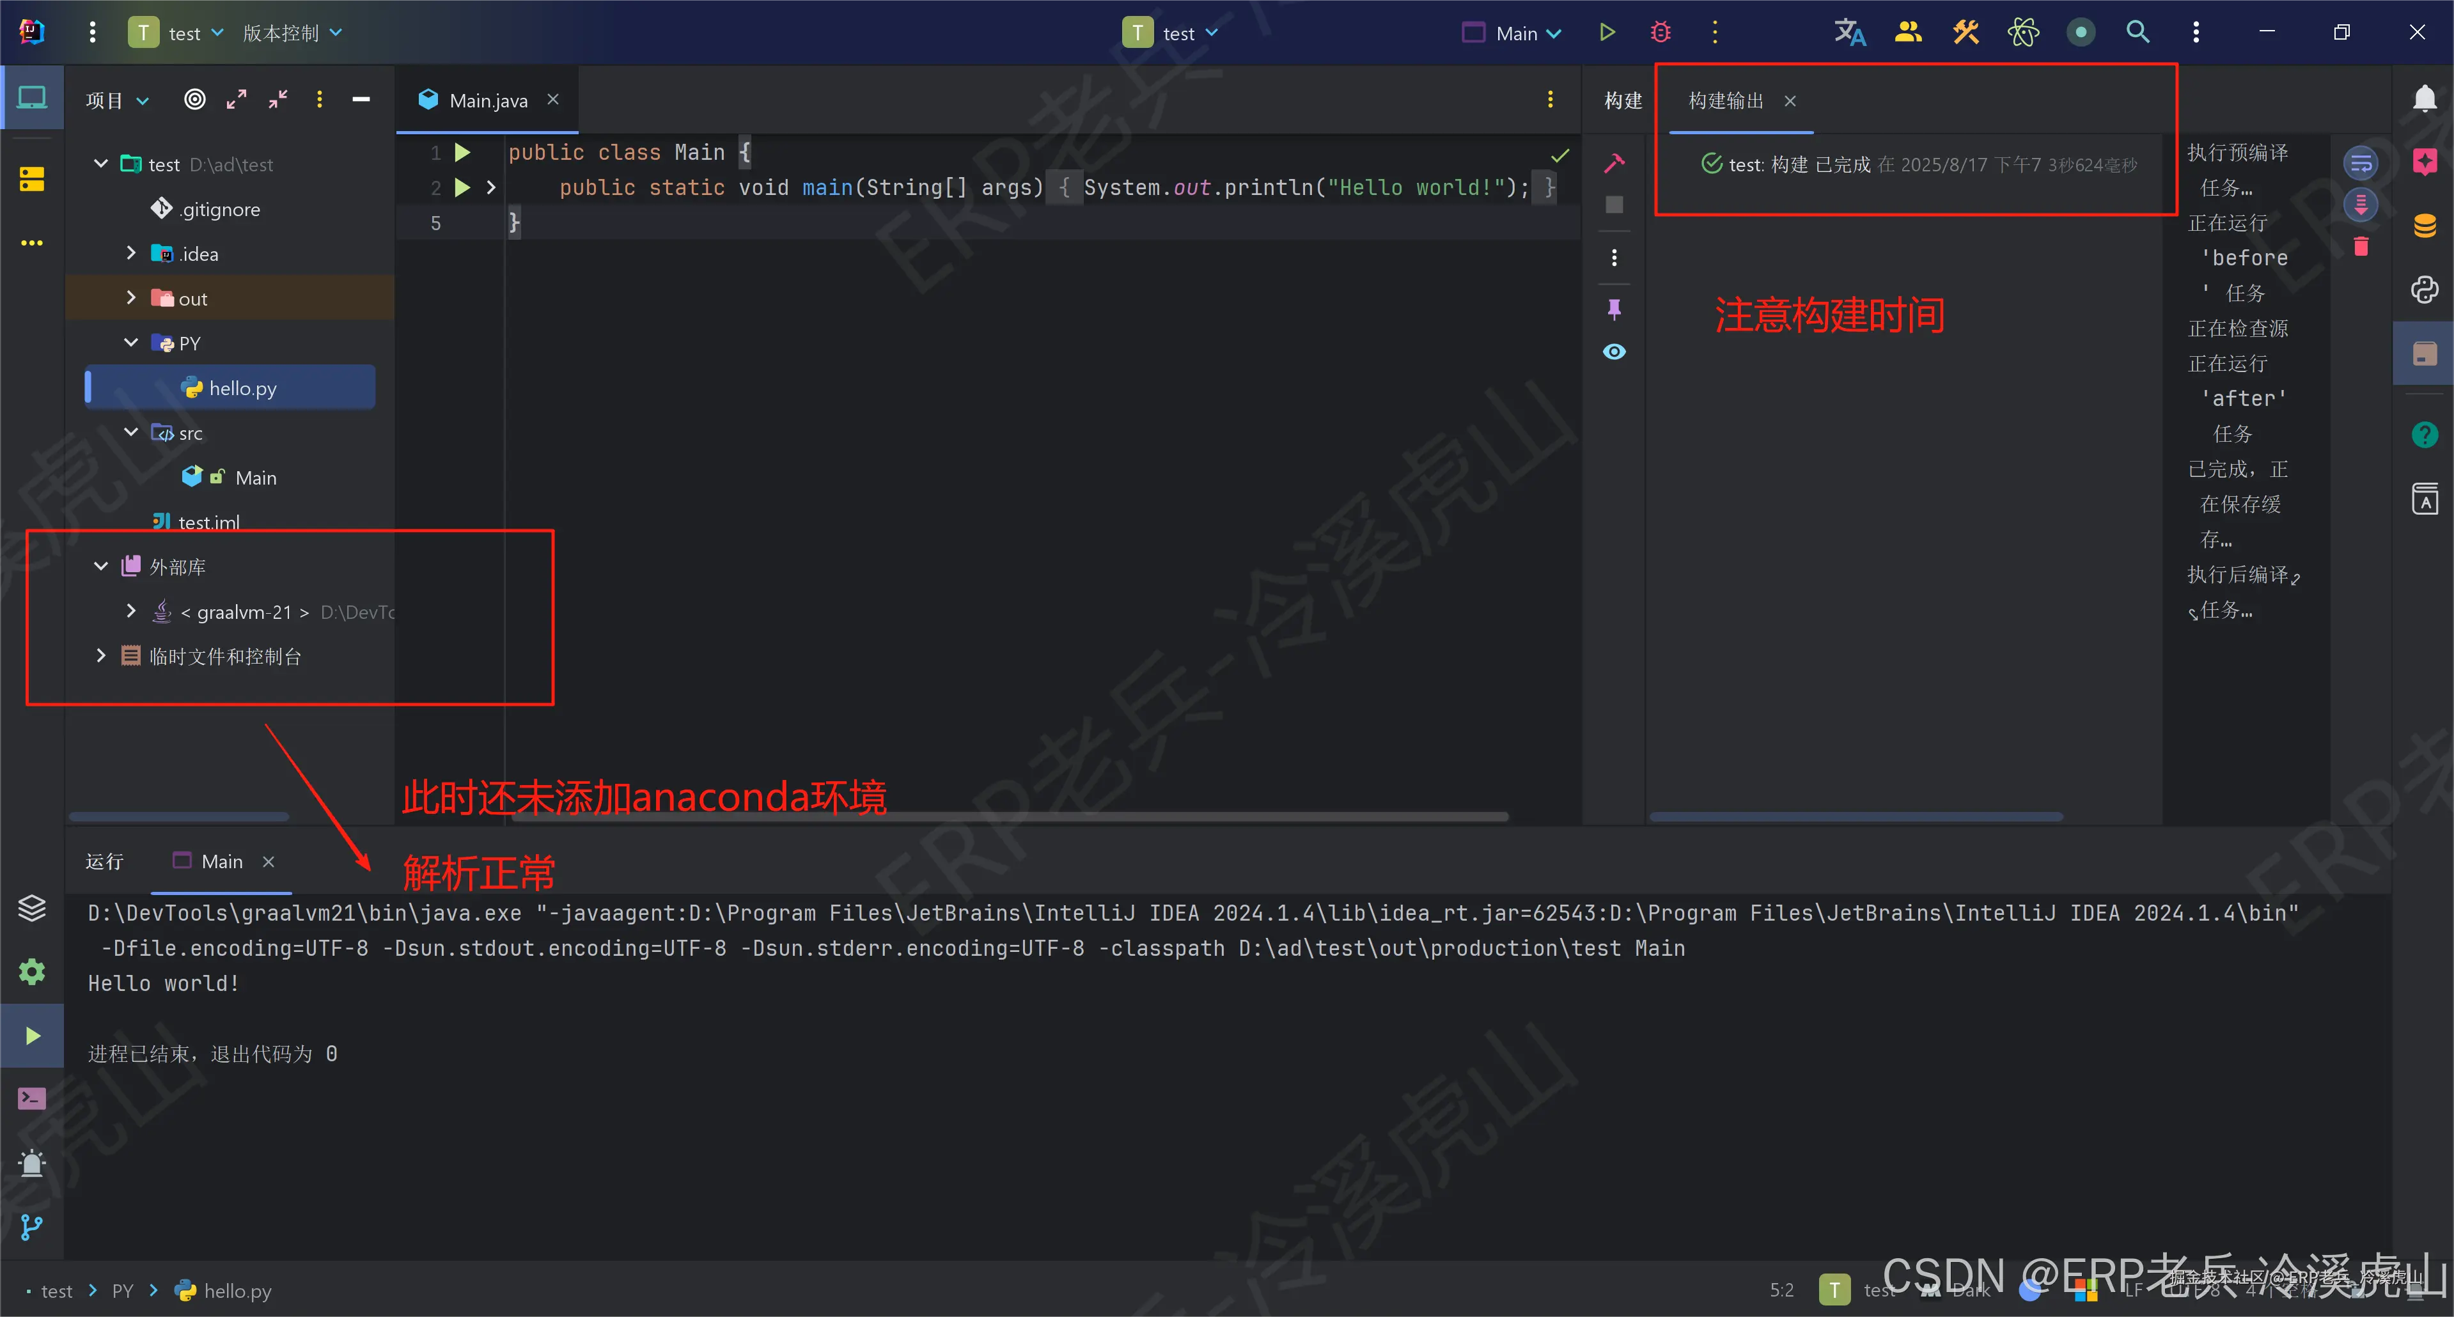Open the Git branch tool window icon
Screen dimensions: 2454x1317
pos(31,1227)
